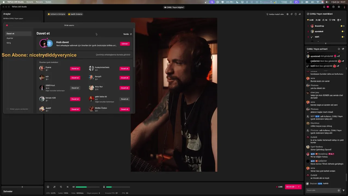Open the CANLI Yayın bilgileri title button
The image size is (348, 196).
coord(174,7)
